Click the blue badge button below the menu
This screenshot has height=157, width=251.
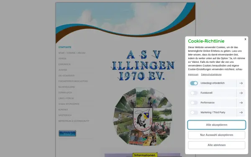point(67,133)
